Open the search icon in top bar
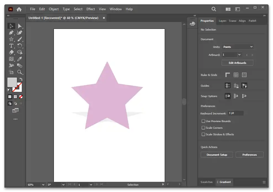The width and height of the screenshot is (273, 192). click(x=214, y=9)
